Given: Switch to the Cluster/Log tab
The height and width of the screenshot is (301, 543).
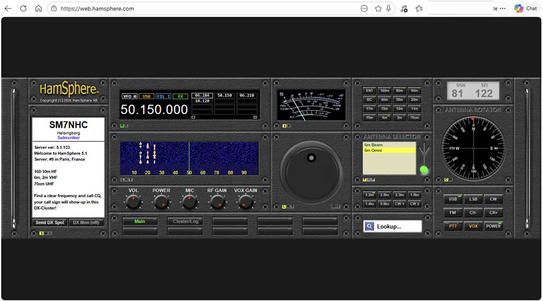Looking at the screenshot, I should click(185, 222).
